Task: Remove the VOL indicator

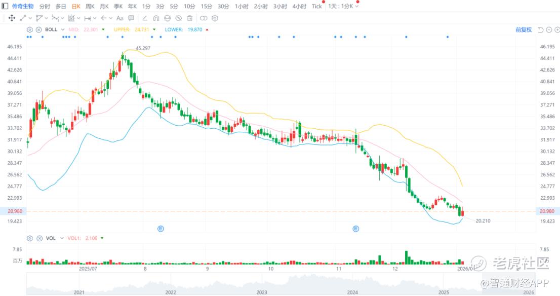Action: point(39,238)
